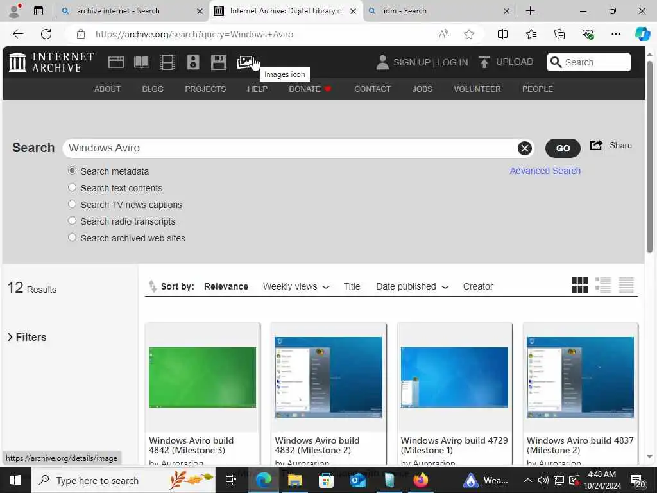Open the Weekly views sort dropdown
Image resolution: width=657 pixels, height=493 pixels.
[296, 286]
